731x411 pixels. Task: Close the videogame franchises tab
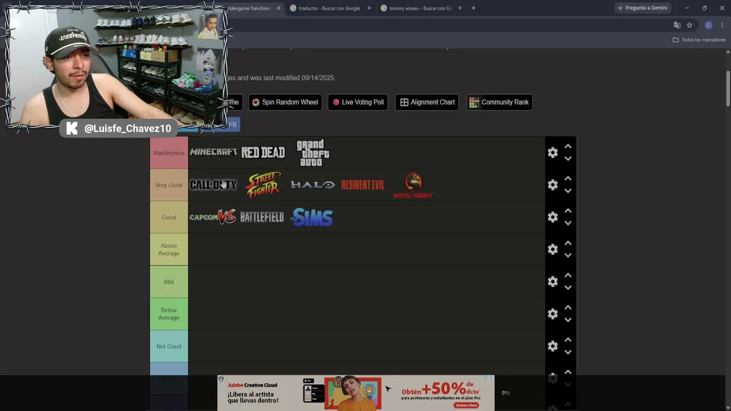[279, 8]
